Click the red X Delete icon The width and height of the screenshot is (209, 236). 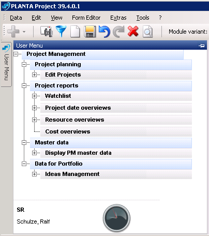coord(133,32)
